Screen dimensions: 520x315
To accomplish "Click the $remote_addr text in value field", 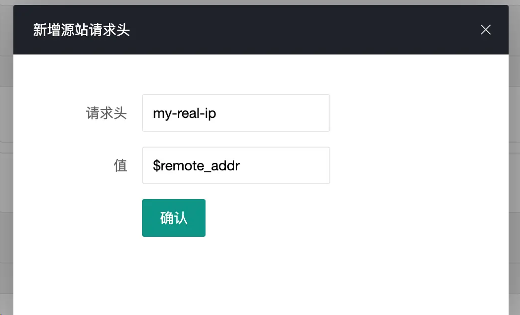I will coord(196,165).
